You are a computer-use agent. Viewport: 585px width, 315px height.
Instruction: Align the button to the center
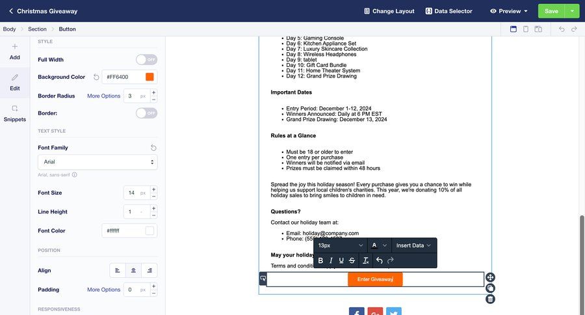(x=133, y=271)
